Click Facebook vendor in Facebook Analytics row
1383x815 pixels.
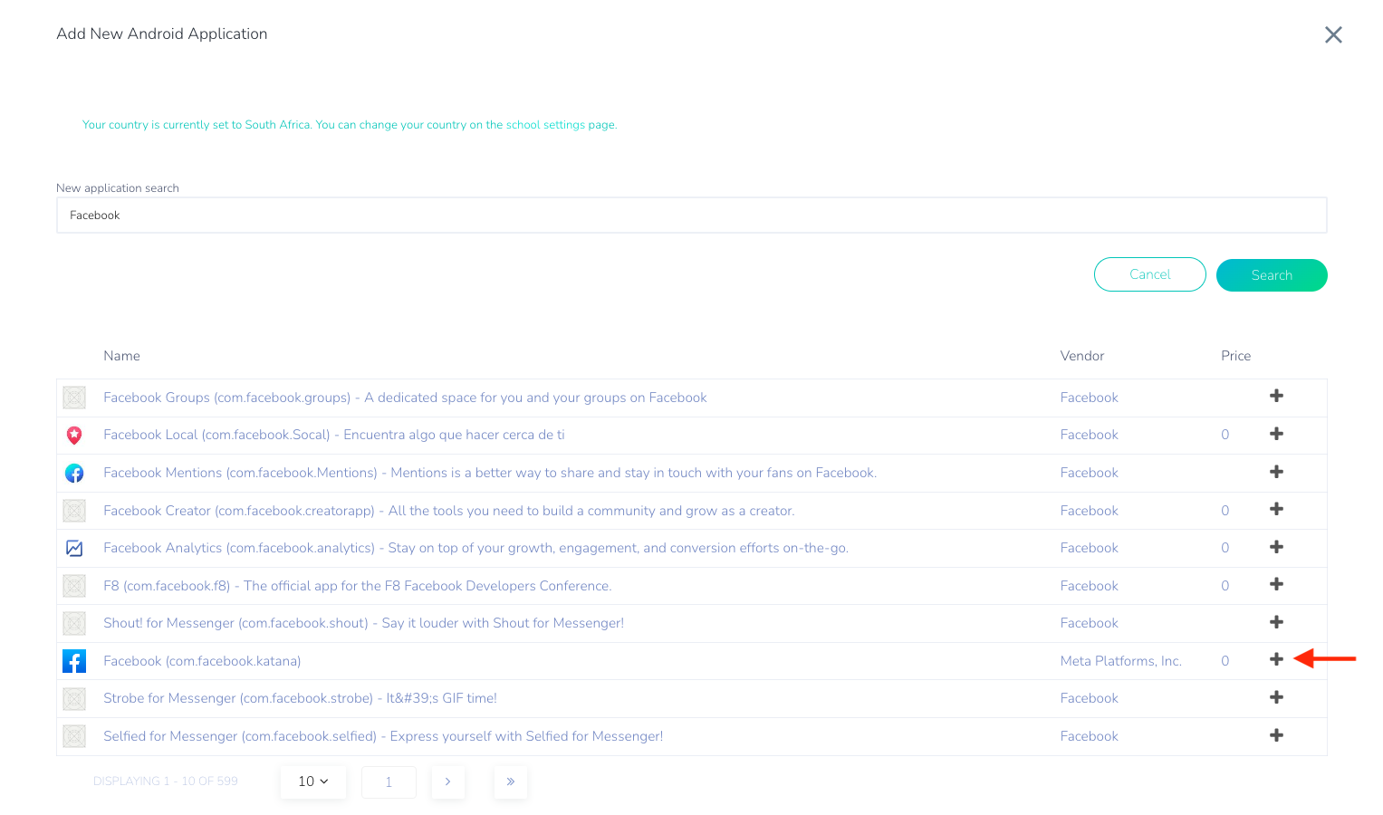(1090, 548)
